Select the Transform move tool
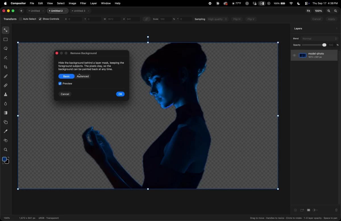Screen dimensions: 341x221 [x=5, y=30]
